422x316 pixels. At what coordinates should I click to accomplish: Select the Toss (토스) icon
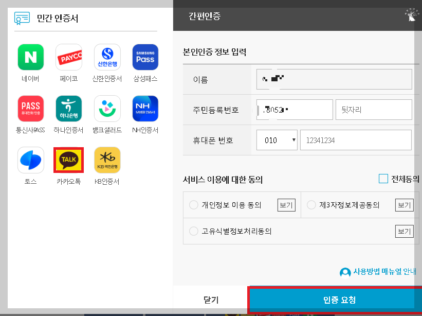click(31, 160)
